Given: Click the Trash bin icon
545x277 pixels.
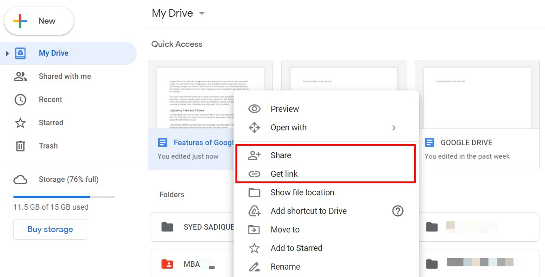Looking at the screenshot, I should click(x=20, y=146).
